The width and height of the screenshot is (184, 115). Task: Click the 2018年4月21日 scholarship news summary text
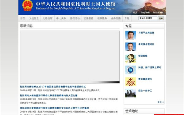[60, 90]
